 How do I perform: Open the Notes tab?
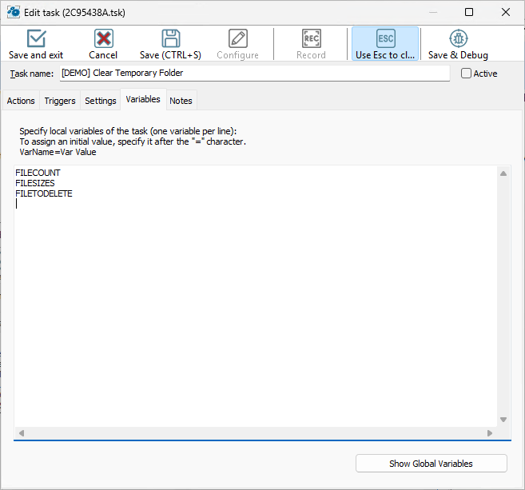(x=181, y=101)
